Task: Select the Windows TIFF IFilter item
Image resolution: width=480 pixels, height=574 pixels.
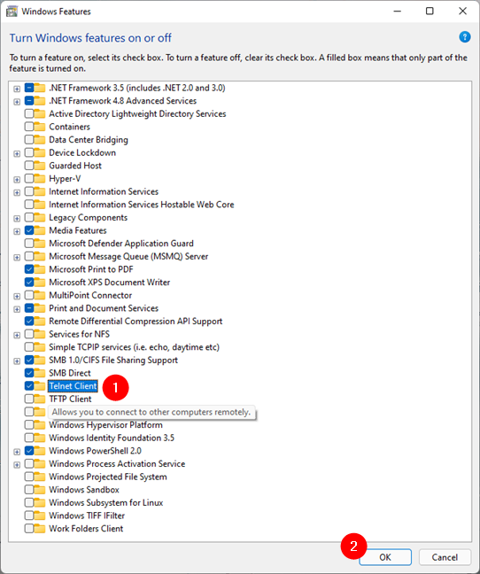Action: tap(87, 516)
